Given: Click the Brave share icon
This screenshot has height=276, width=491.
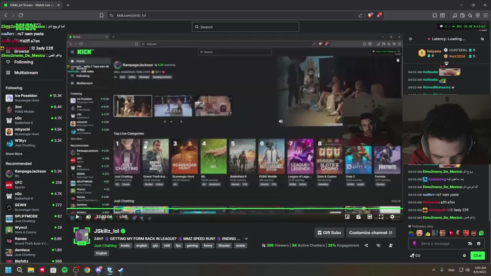Looking at the screenshot, I should coord(361,15).
